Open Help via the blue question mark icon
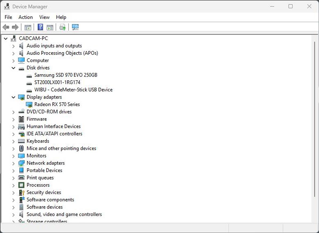319x233 pixels. point(40,27)
